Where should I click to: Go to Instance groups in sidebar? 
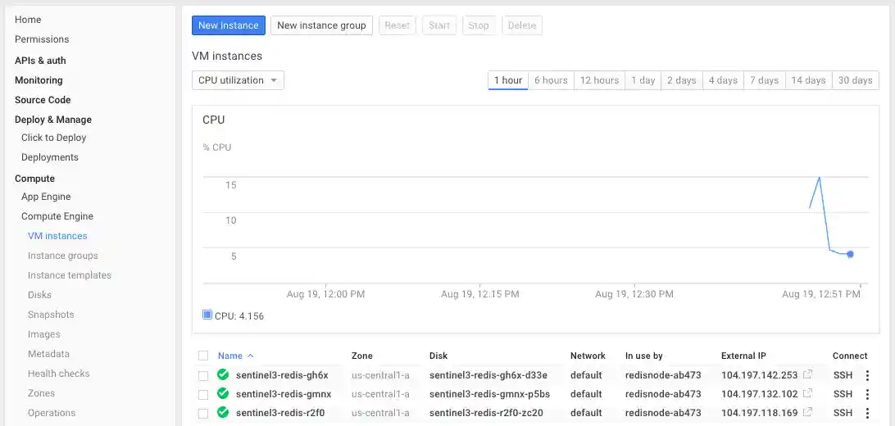pyautogui.click(x=62, y=256)
